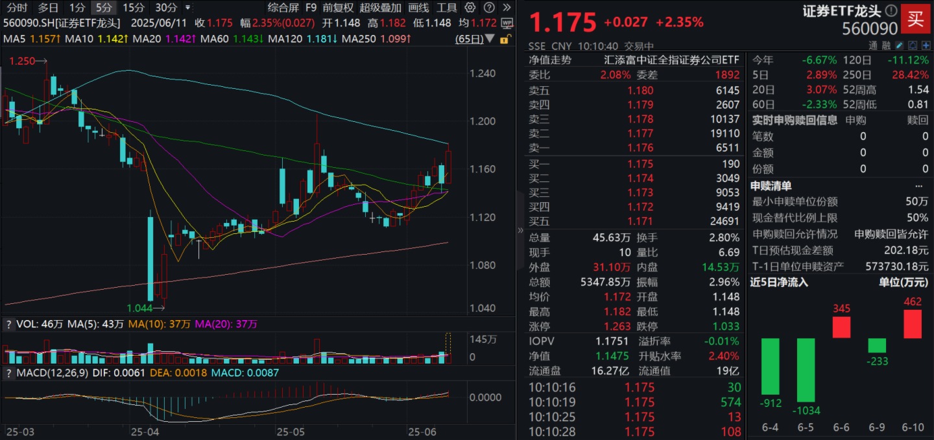Select 买五 bid price 1.171 row
The height and width of the screenshot is (440, 934).
(x=634, y=222)
